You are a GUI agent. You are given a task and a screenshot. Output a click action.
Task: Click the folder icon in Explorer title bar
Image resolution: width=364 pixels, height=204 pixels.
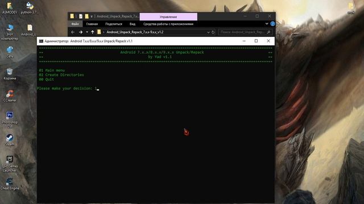(x=72, y=16)
